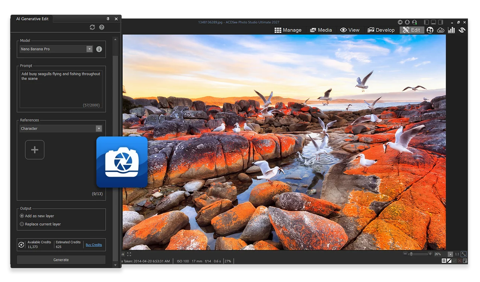Click the Available Credits 11,373 text
The height and width of the screenshot is (282, 480).
click(39, 244)
